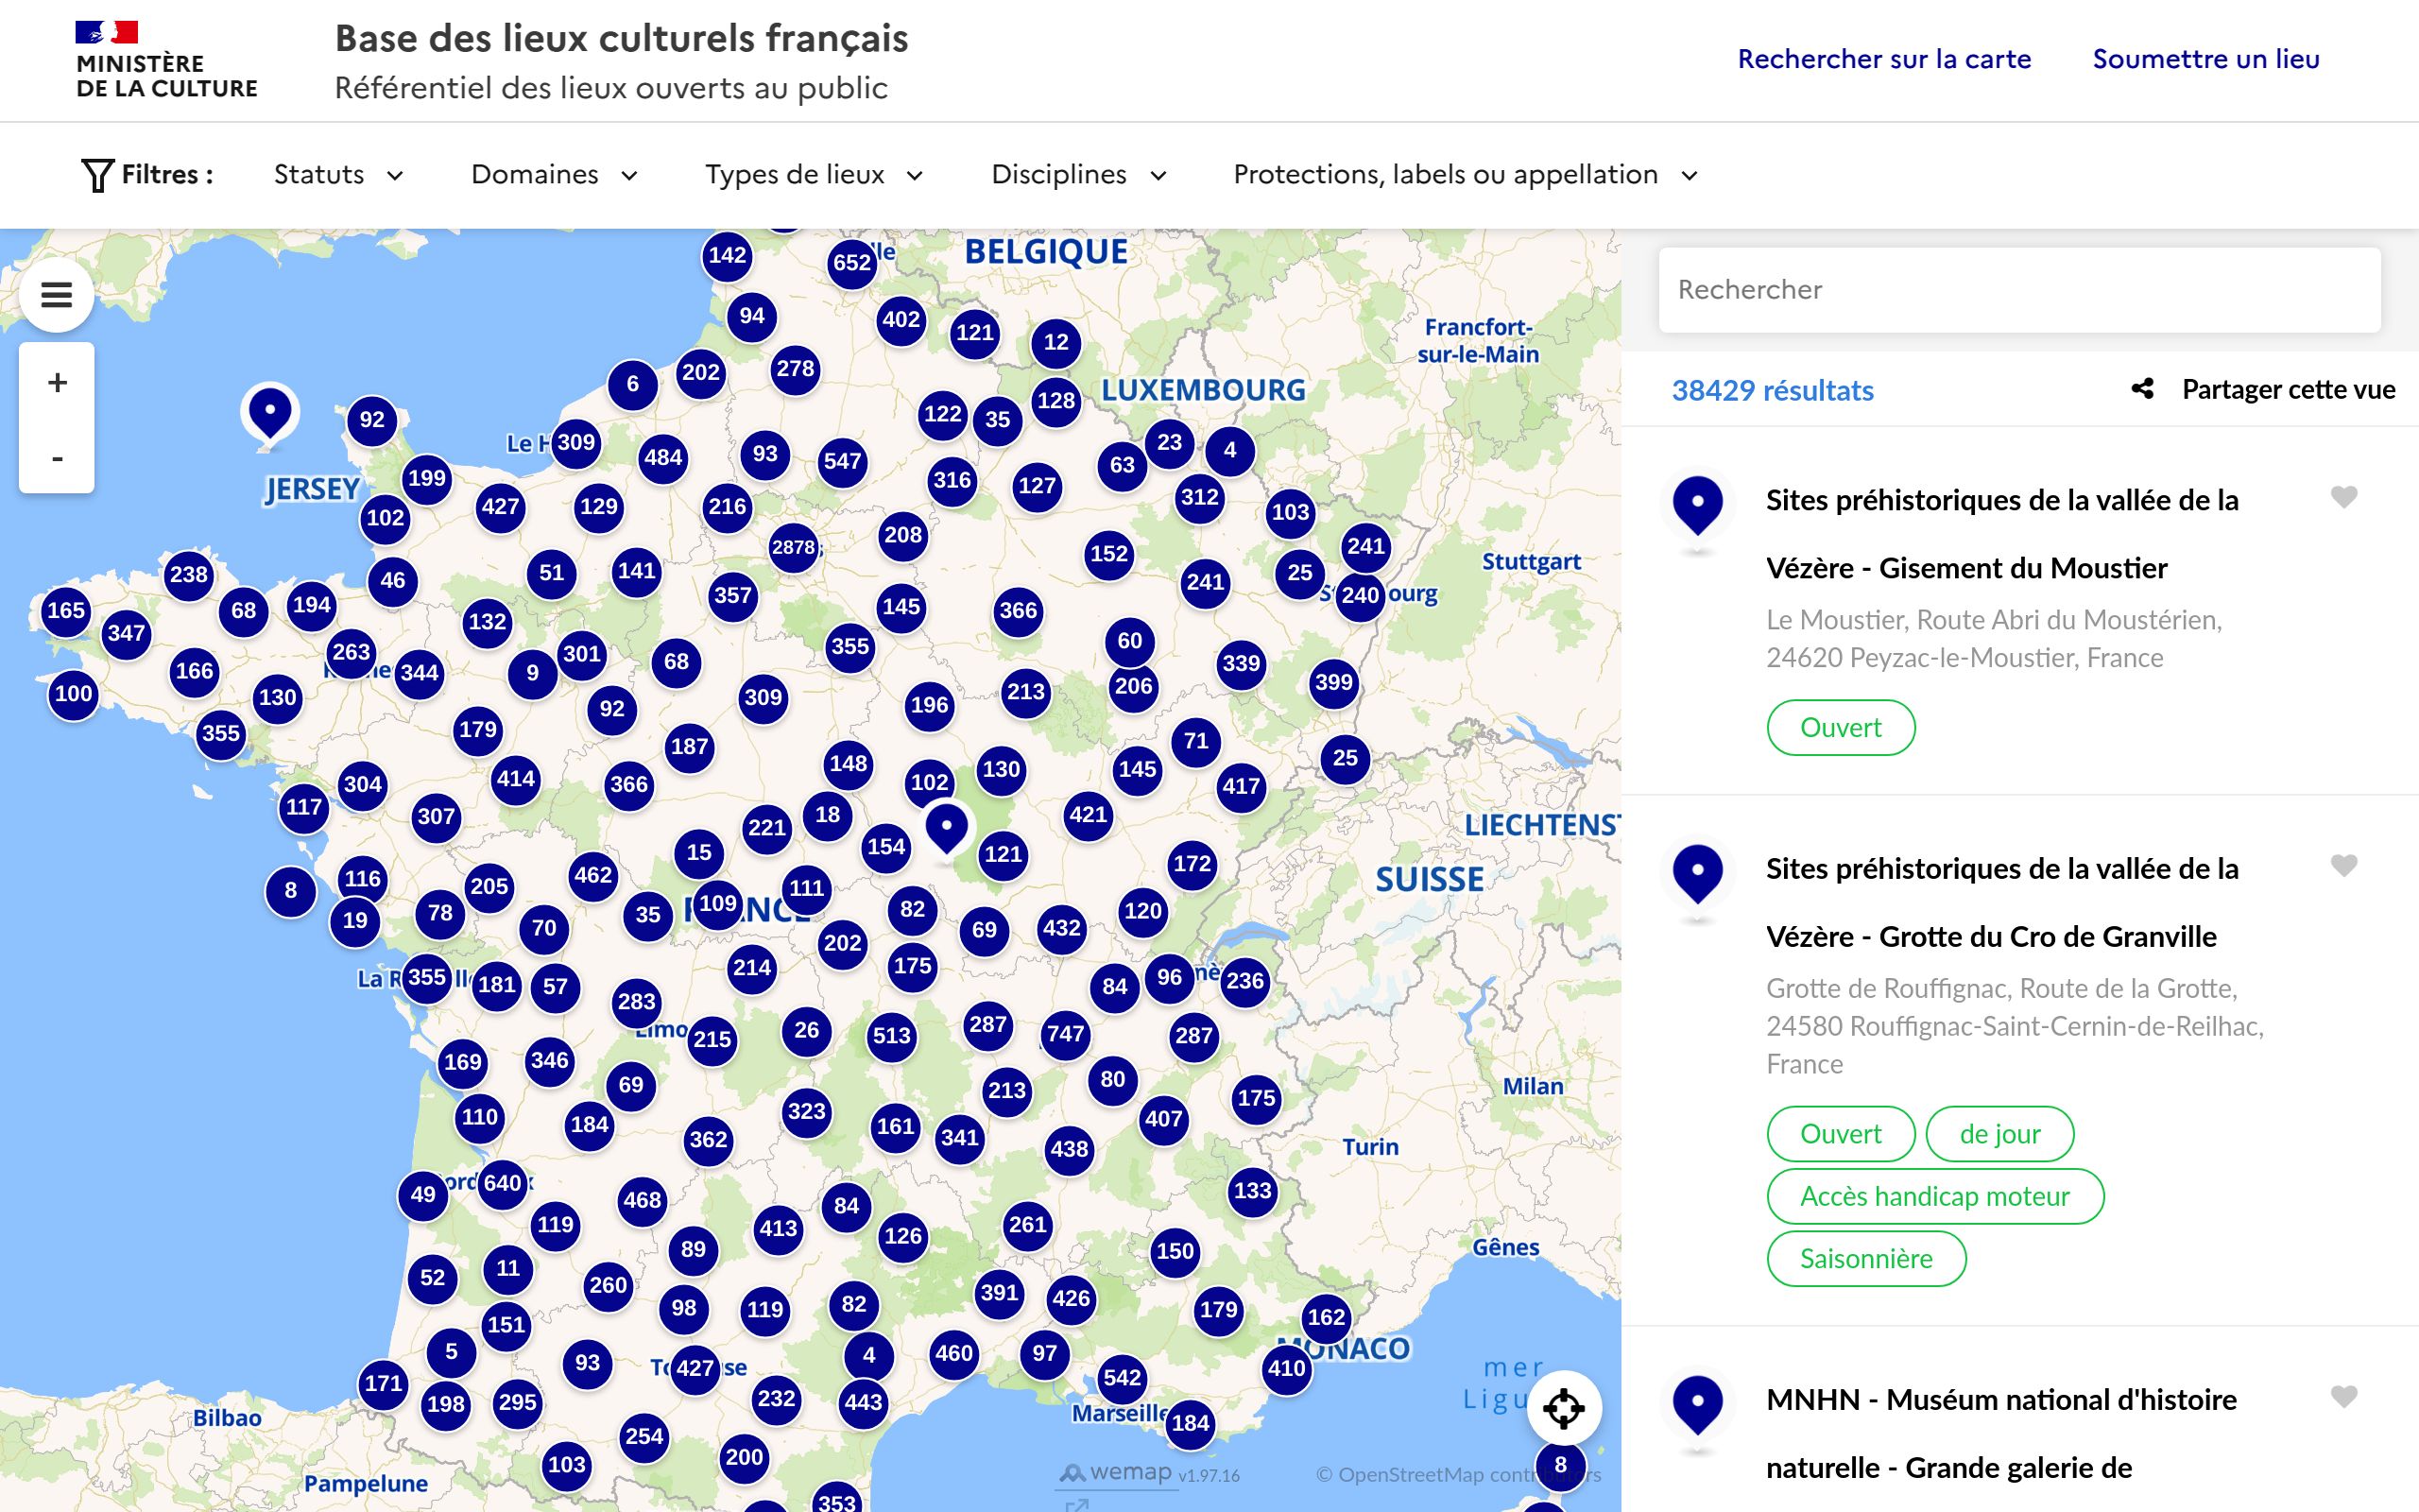Favorite the Gisement du Moustier result

pos(2344,497)
